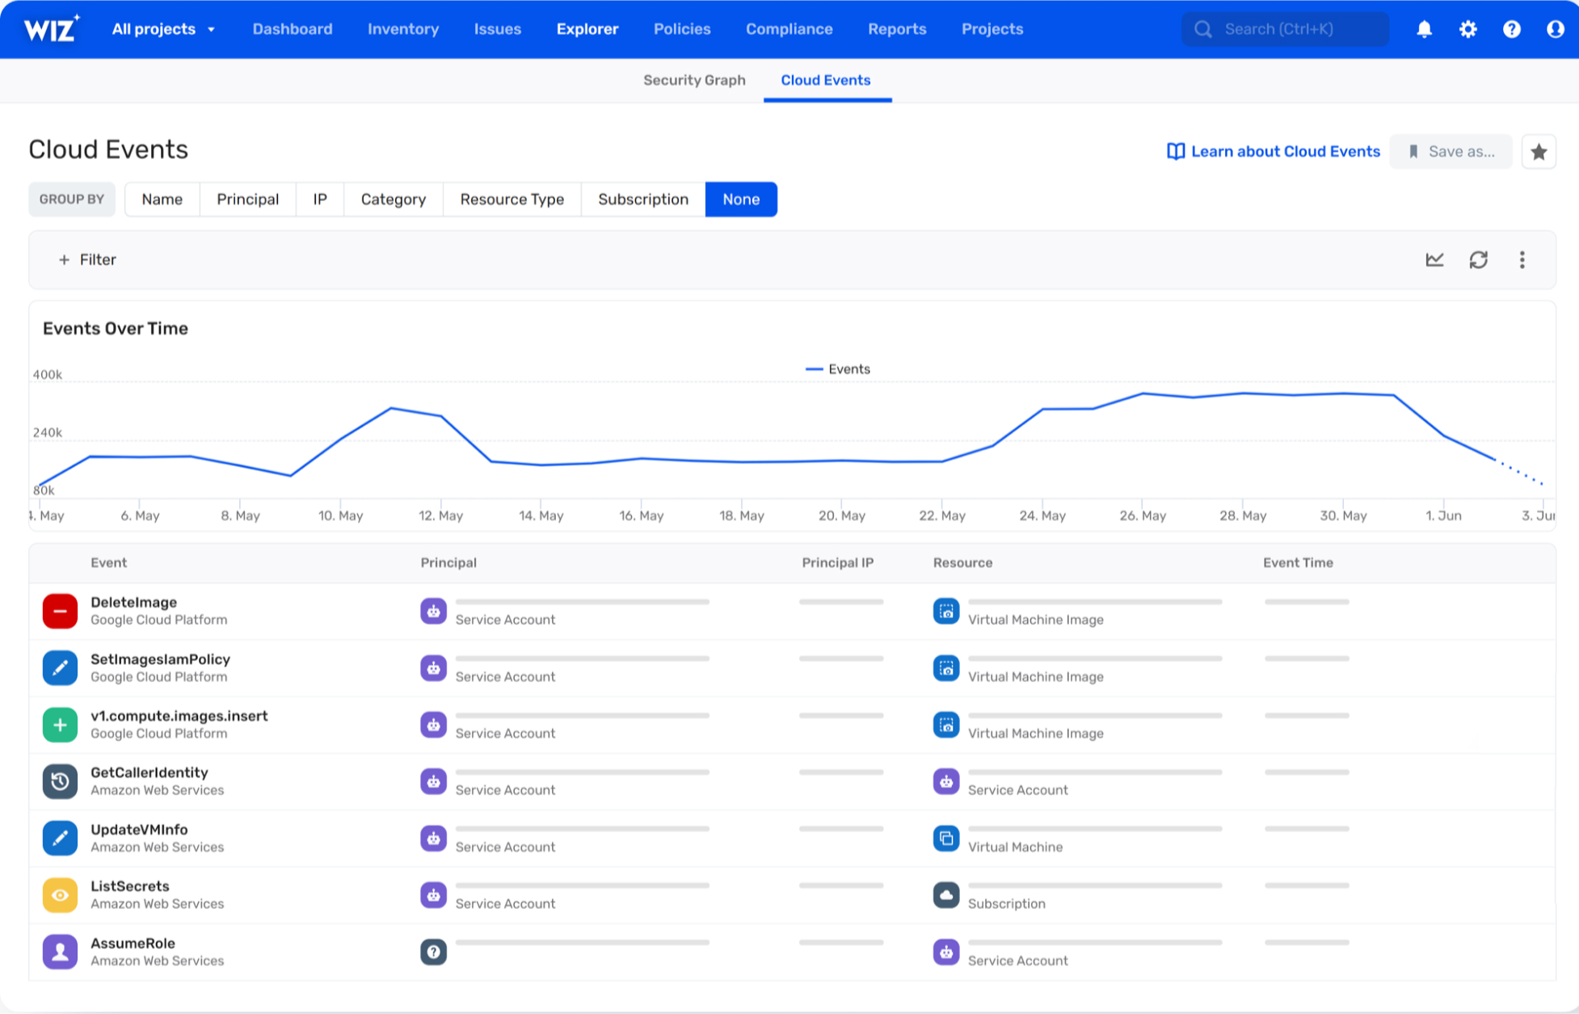The height and width of the screenshot is (1014, 1579).
Task: Open the user profile icon
Action: pos(1555,29)
